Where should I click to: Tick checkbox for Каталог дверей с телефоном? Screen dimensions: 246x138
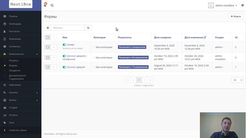coord(48,58)
